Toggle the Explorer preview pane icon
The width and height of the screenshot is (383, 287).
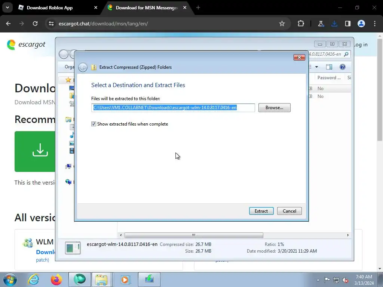[329, 67]
